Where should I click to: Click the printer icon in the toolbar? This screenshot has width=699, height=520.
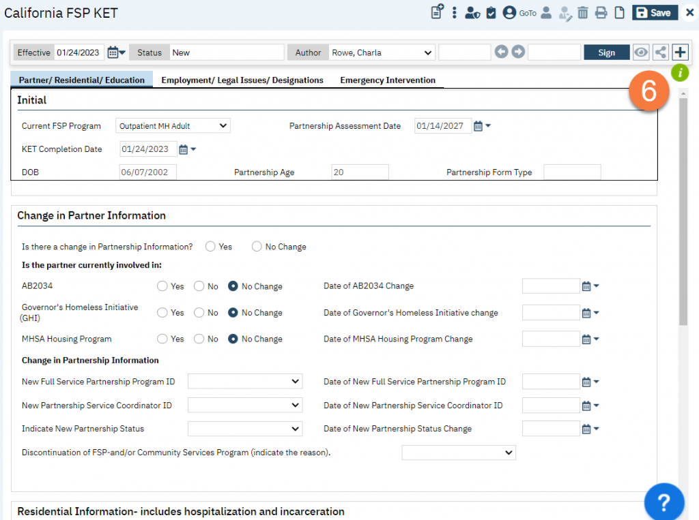pyautogui.click(x=601, y=12)
